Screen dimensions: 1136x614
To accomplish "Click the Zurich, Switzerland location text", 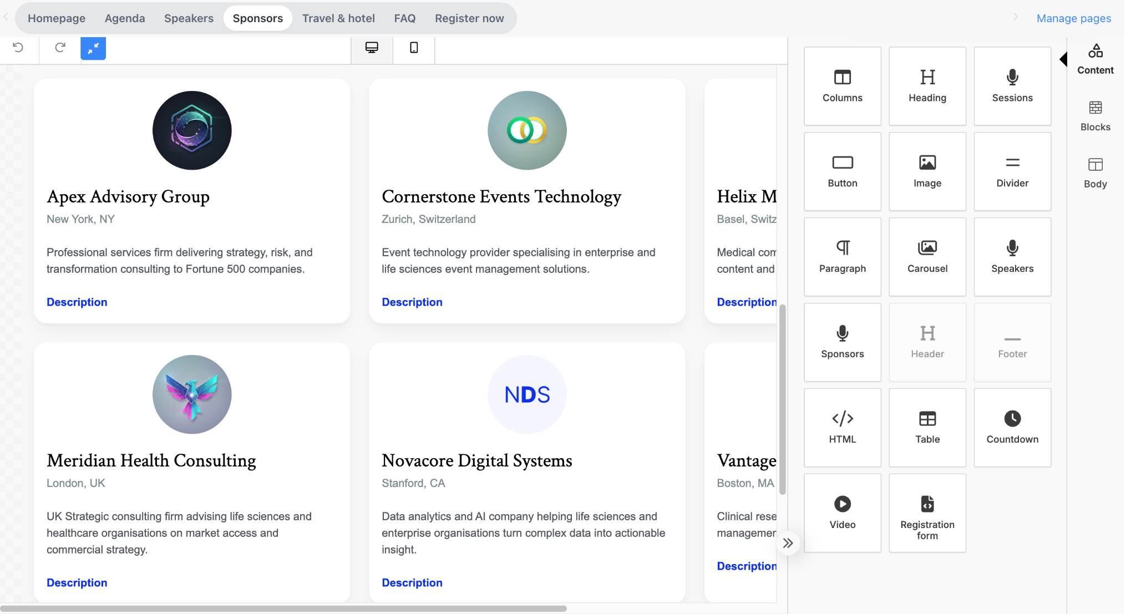I will (429, 219).
